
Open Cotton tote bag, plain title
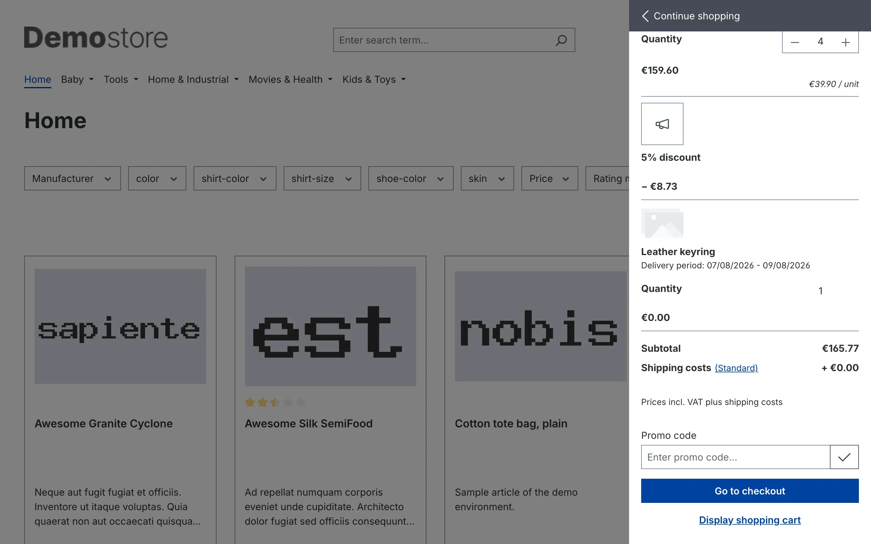tap(511, 423)
